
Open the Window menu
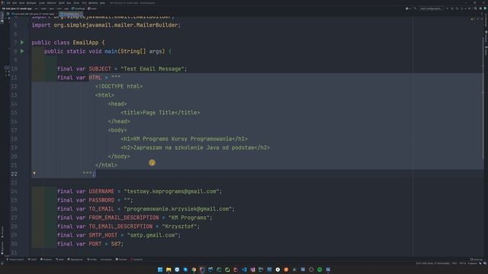click(93, 3)
